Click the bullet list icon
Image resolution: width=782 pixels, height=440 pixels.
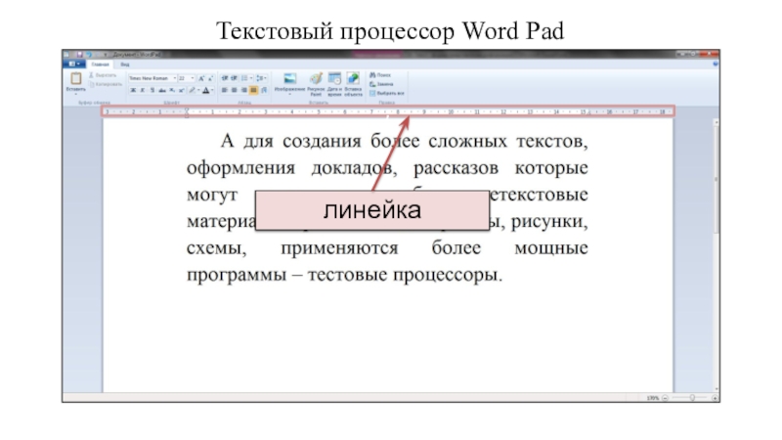(243, 78)
